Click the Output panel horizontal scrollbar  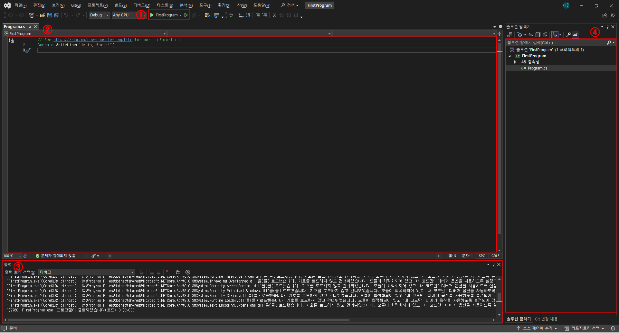tap(179, 320)
